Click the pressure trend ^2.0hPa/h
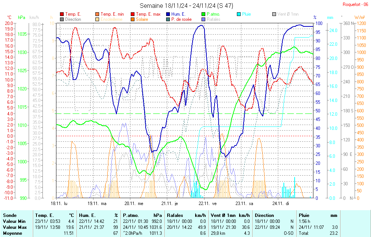Screen dimensions: 371x237 coord(132,233)
